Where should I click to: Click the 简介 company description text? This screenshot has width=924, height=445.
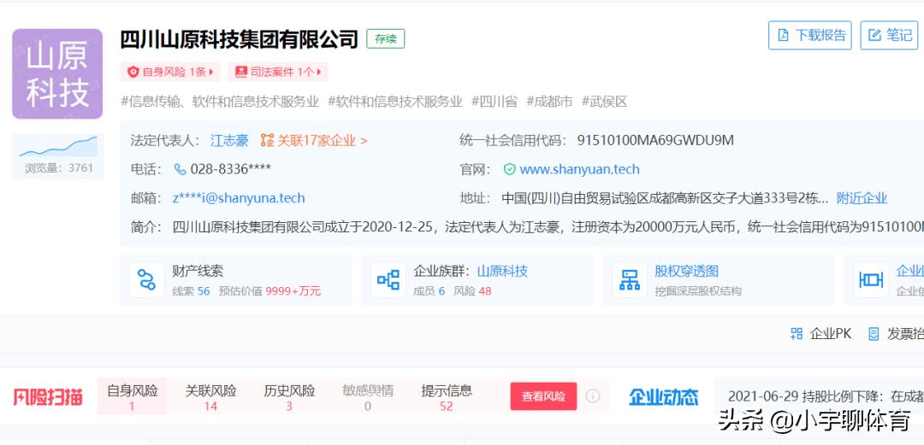click(x=548, y=227)
